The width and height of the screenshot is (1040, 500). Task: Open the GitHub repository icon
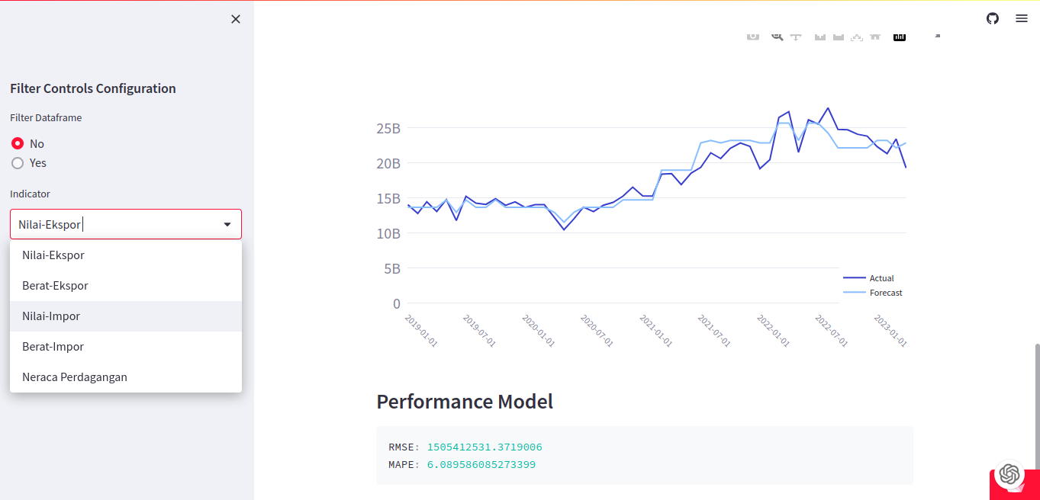[x=992, y=18]
